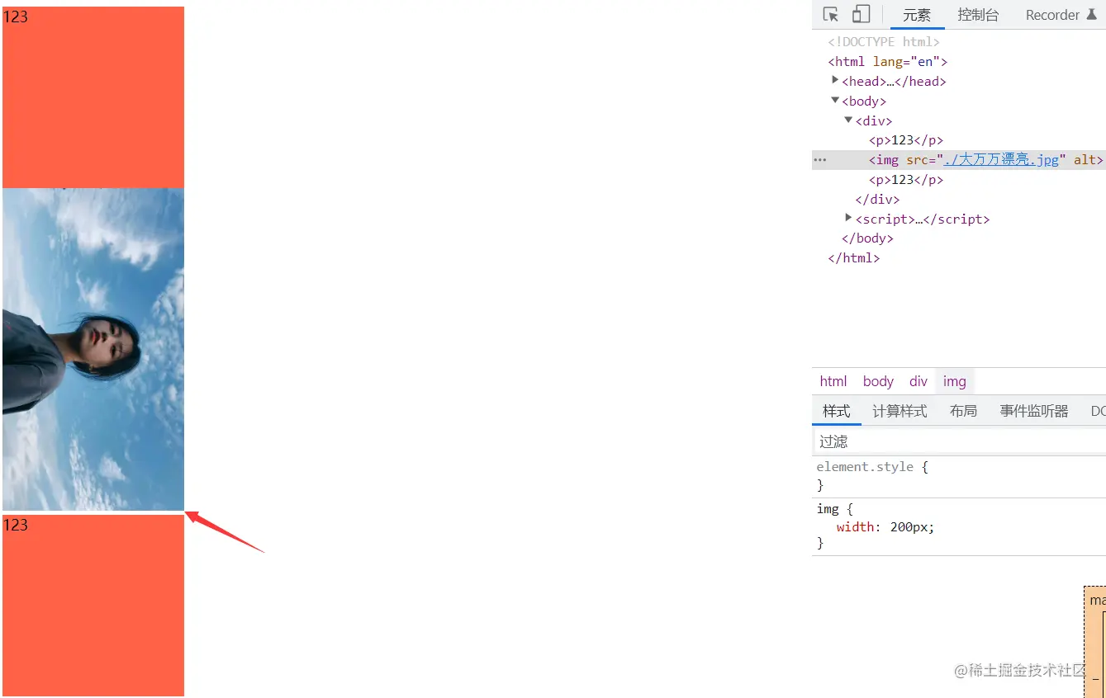Screen dimensions: 1106x698
Task: Click the portrait image on the page
Action: pyautogui.click(x=93, y=349)
